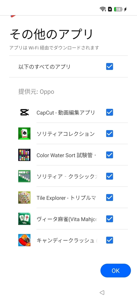
Task: Uncheck the ソリティアコレクション checkbox
Action: click(110, 134)
